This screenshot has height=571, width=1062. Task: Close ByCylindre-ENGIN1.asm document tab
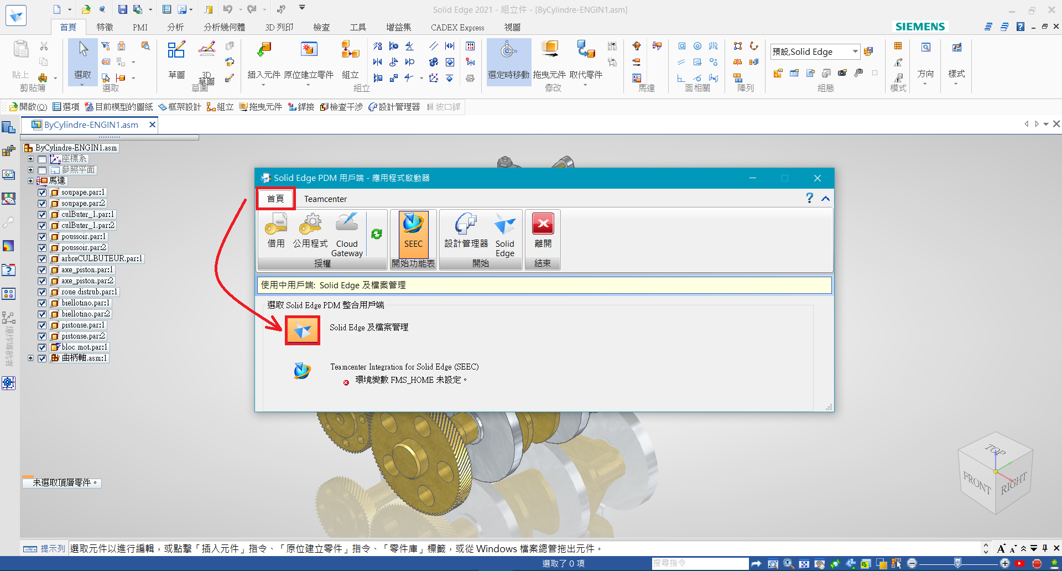[x=152, y=125]
